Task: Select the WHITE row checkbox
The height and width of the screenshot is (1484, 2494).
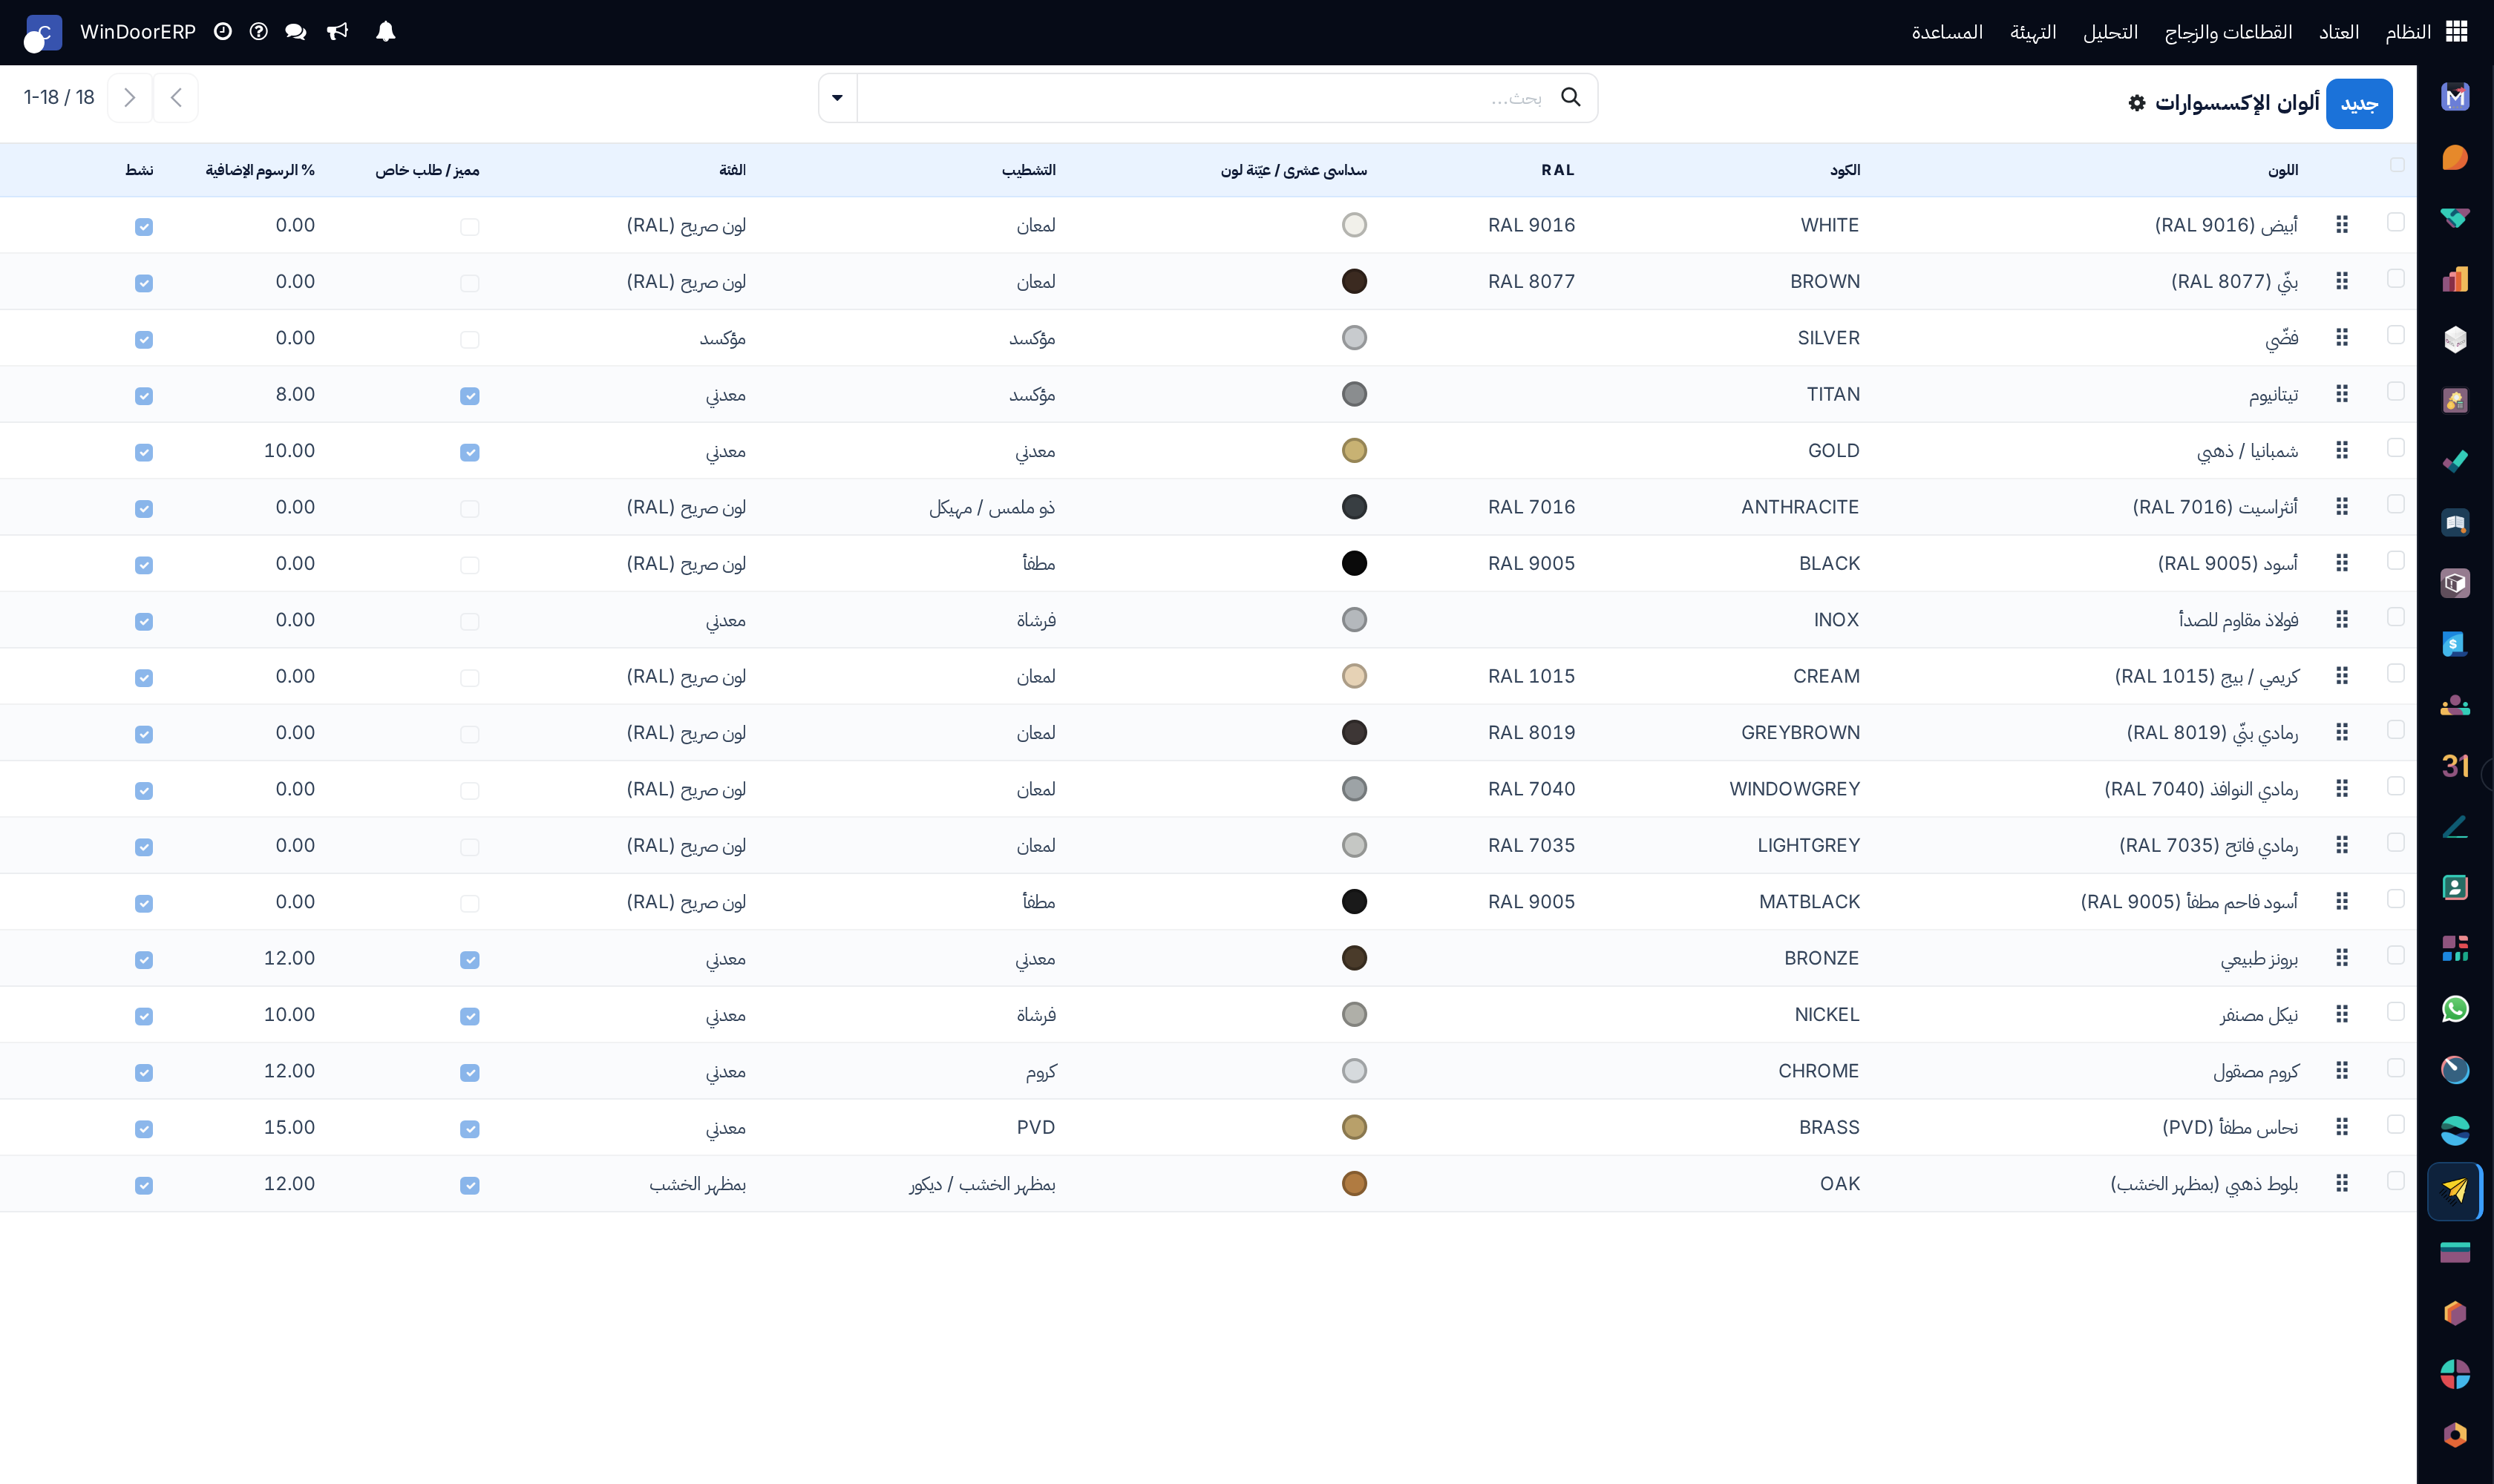Action: click(x=2396, y=222)
